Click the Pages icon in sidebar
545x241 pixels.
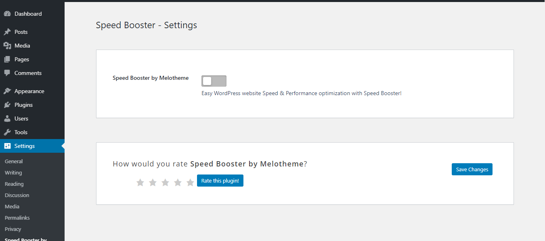[7, 59]
